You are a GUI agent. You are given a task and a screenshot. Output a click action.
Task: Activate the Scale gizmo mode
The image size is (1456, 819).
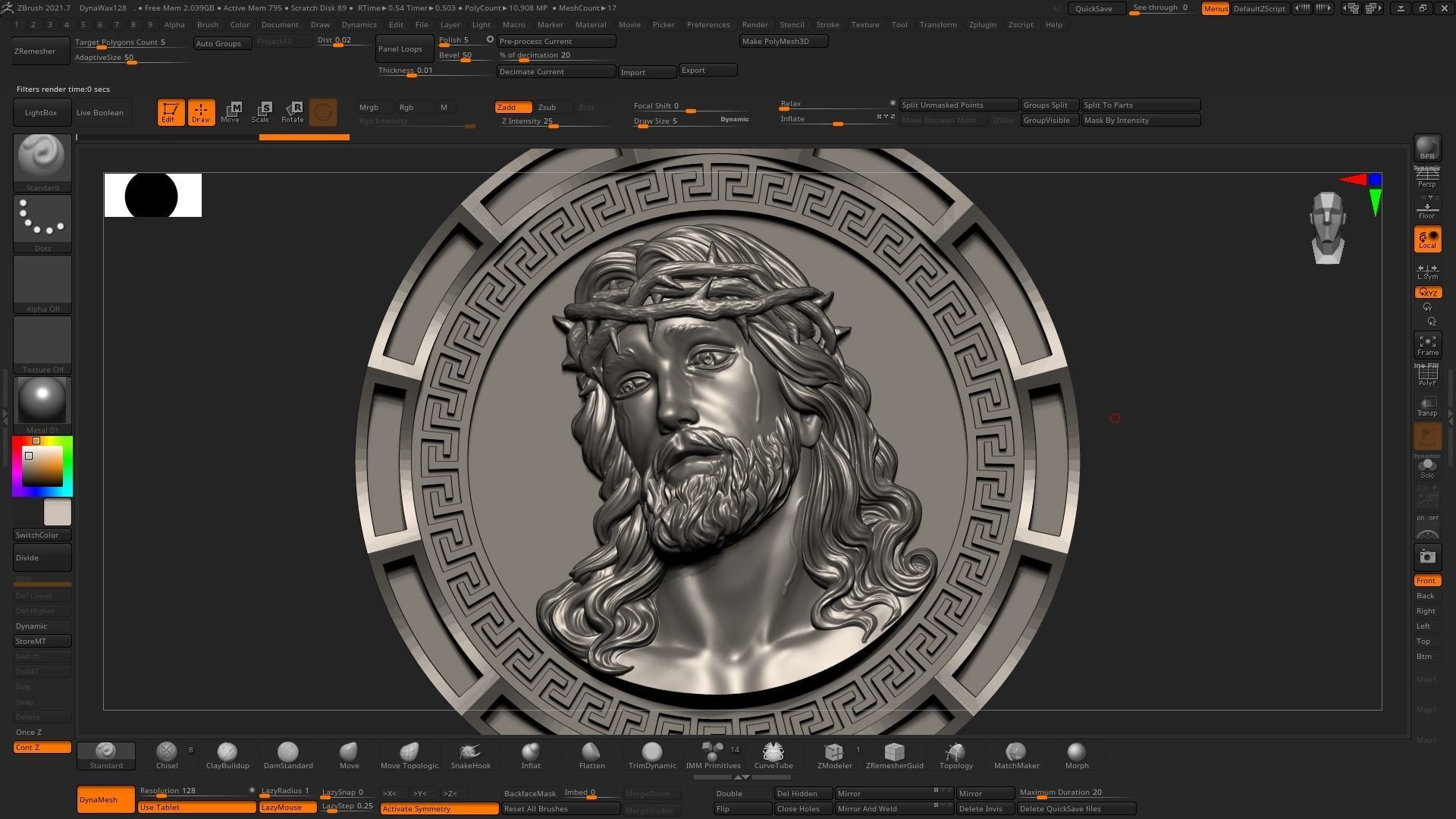[261, 112]
